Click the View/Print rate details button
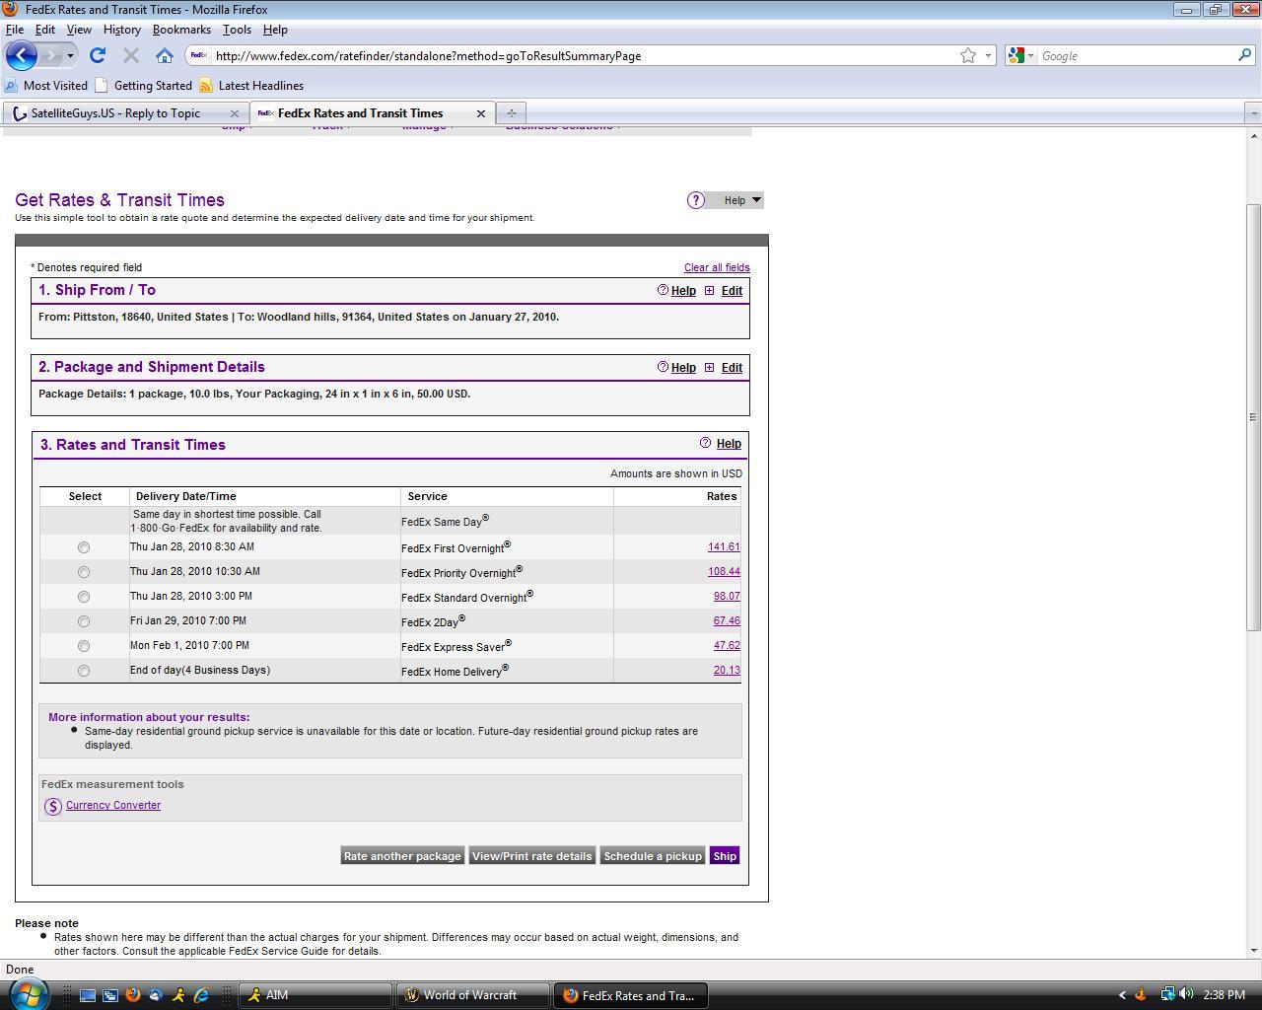 [x=532, y=856]
